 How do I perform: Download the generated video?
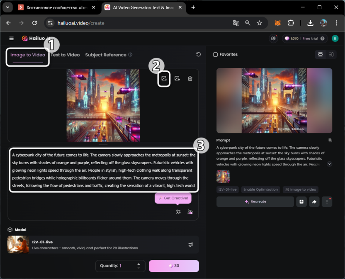coord(301,202)
